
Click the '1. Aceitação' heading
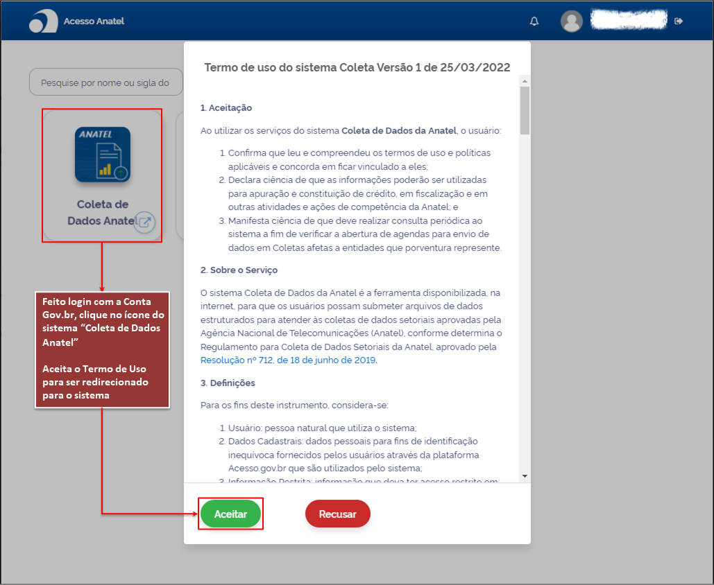click(x=226, y=108)
